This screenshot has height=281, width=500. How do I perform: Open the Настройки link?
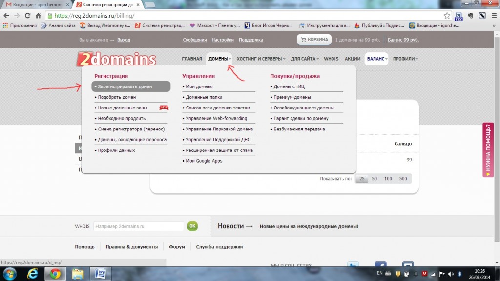(223, 40)
